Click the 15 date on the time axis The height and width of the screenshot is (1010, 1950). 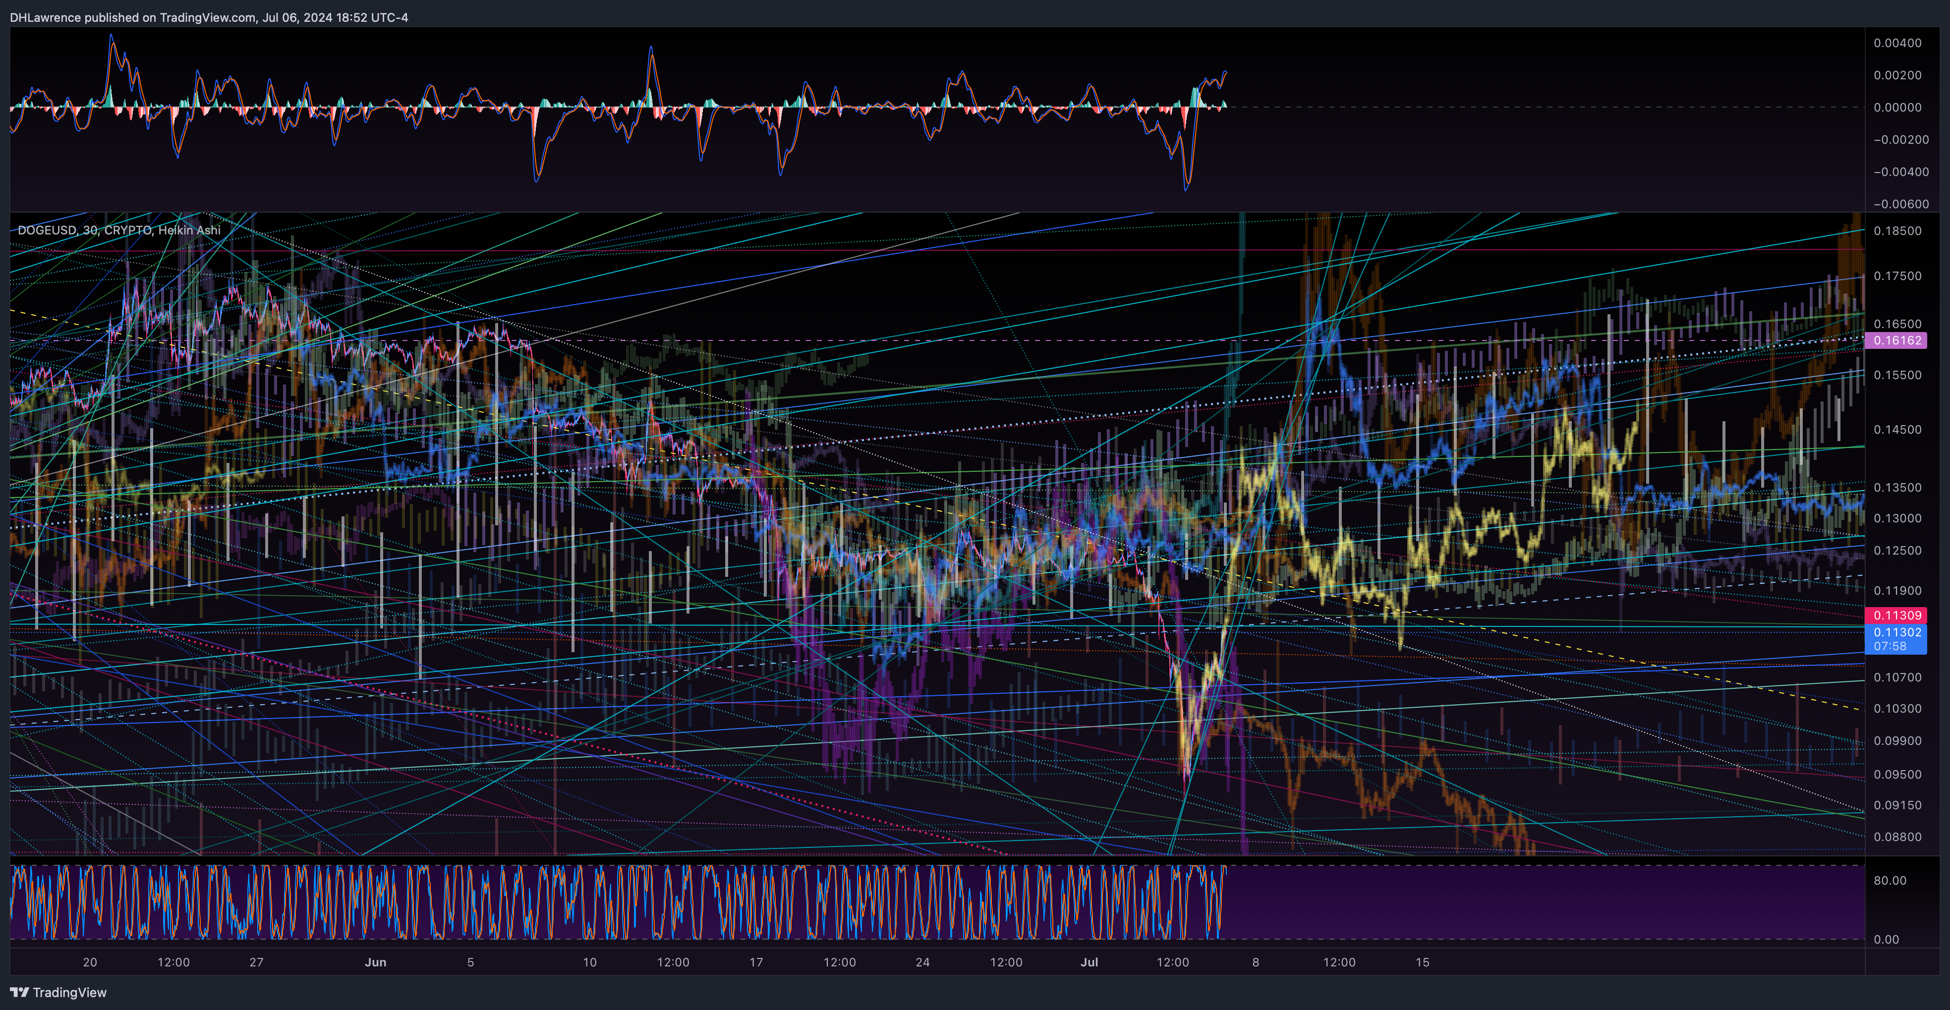[1423, 962]
